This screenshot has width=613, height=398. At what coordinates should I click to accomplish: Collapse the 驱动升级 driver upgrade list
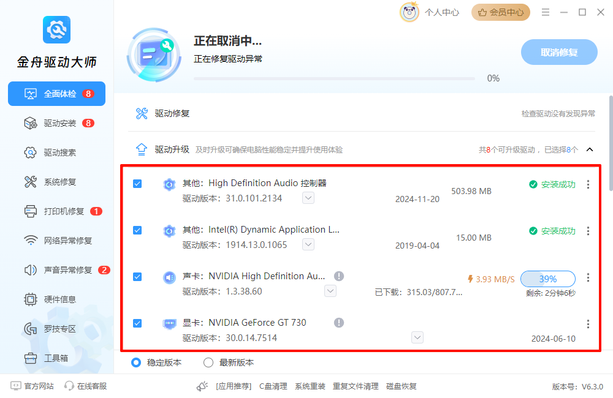click(589, 149)
